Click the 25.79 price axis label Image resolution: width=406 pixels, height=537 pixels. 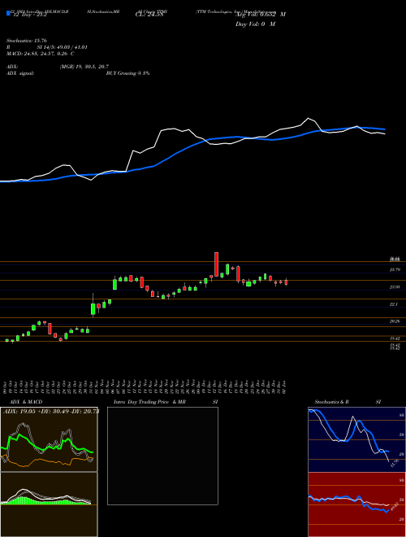coord(395,270)
